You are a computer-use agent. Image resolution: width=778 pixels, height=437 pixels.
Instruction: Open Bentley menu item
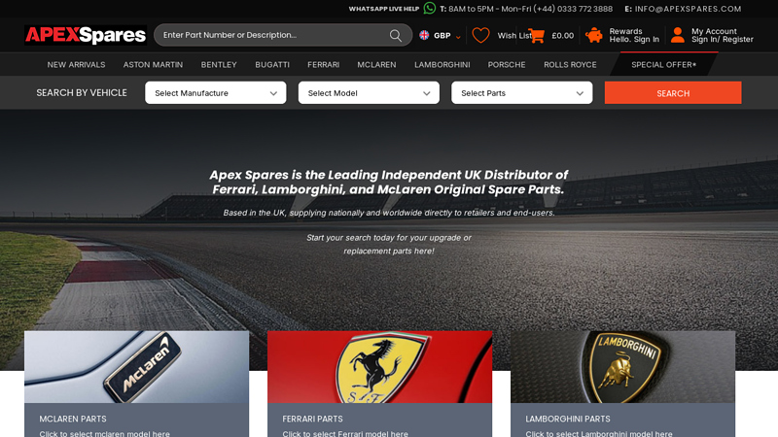[219, 64]
